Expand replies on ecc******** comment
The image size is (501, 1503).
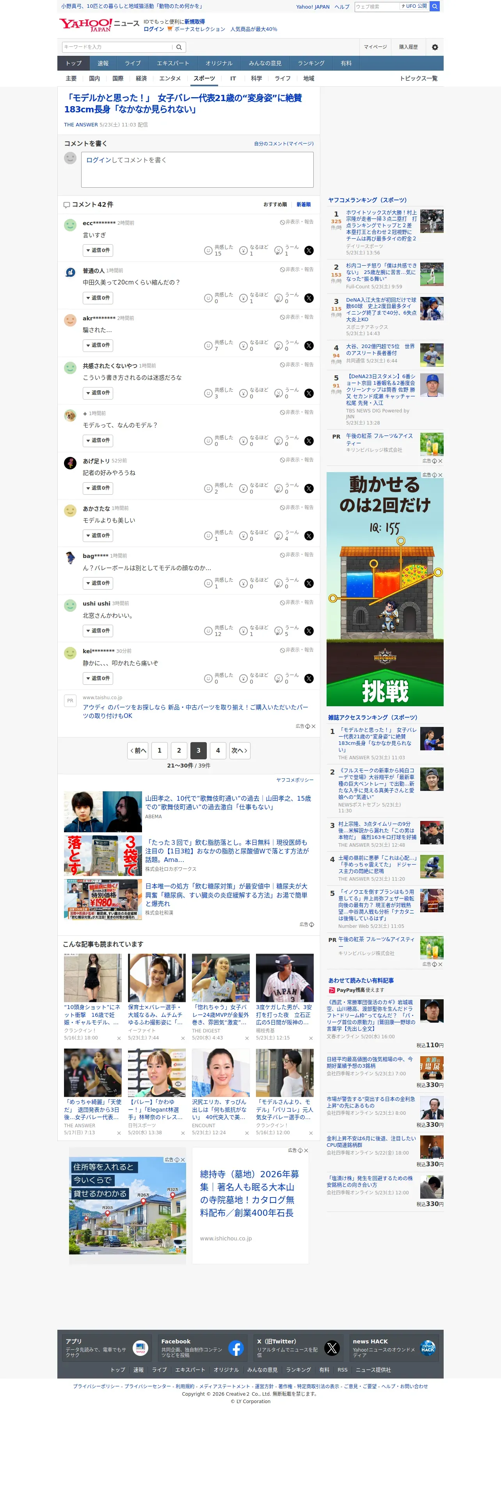click(x=98, y=250)
